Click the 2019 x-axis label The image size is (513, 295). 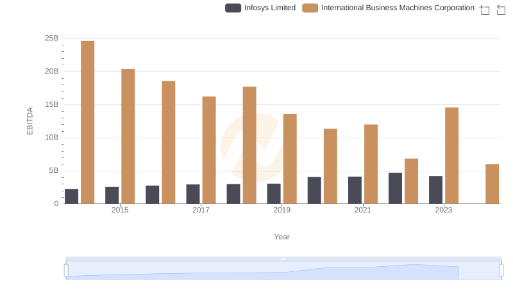(x=282, y=210)
